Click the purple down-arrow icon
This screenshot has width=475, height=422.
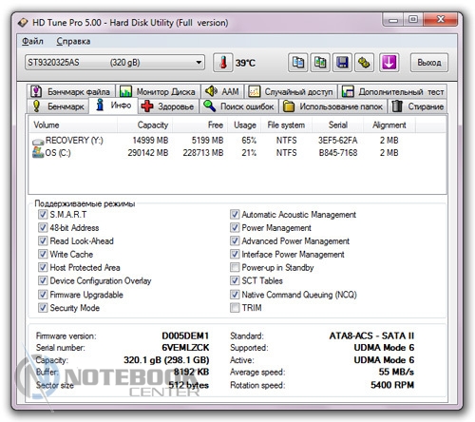pos(389,63)
